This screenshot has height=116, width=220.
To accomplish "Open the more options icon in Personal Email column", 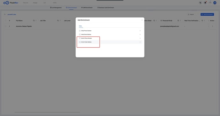I will [180, 21].
